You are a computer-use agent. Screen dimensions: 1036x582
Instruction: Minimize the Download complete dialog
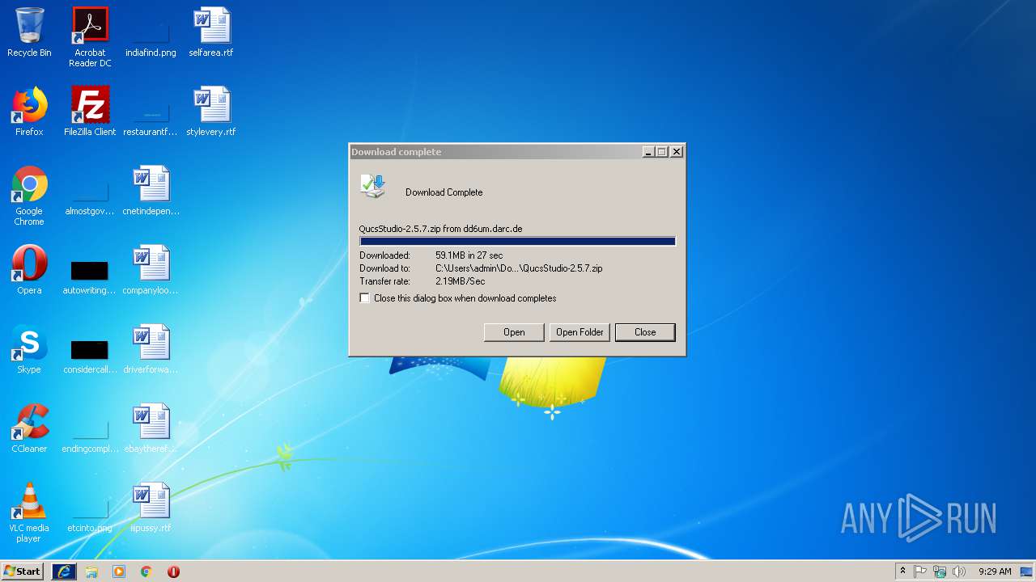648,152
